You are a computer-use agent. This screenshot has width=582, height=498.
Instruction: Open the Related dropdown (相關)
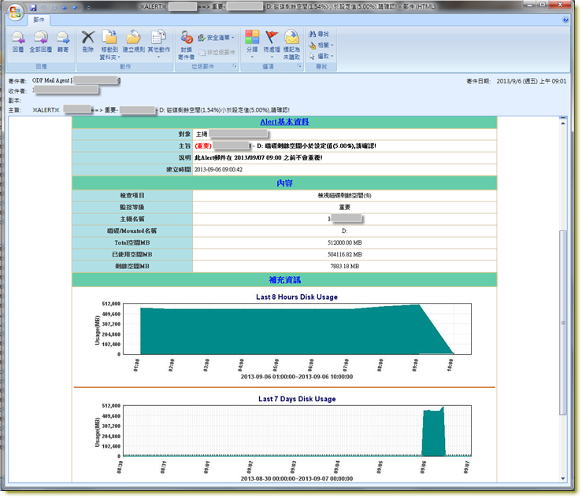click(x=321, y=46)
